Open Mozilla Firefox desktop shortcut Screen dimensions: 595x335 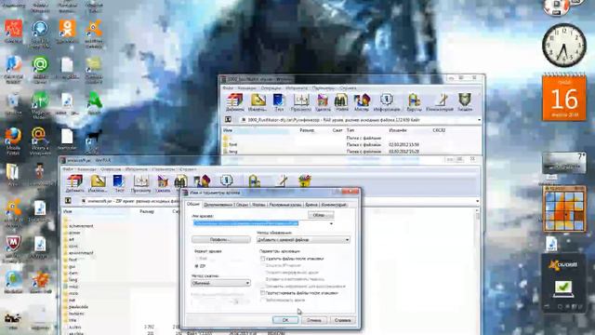click(13, 141)
